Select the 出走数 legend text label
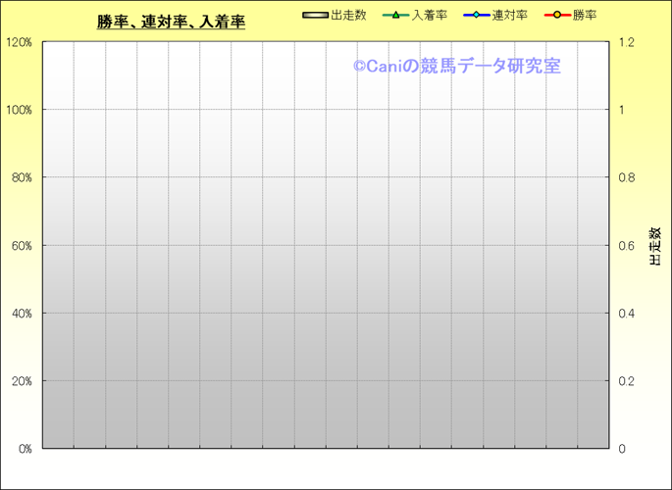This screenshot has width=672, height=490. pyautogui.click(x=348, y=16)
